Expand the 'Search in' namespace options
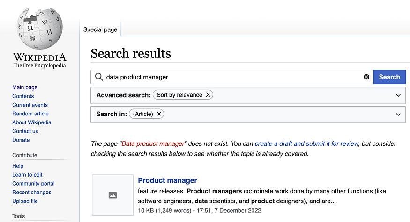Screen dimensions: 410x222 (398, 115)
